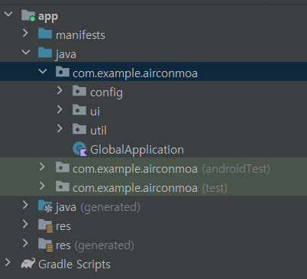Image resolution: width=307 pixels, height=279 pixels.
Task: Select the Gradle Scripts label
Action: 74,264
